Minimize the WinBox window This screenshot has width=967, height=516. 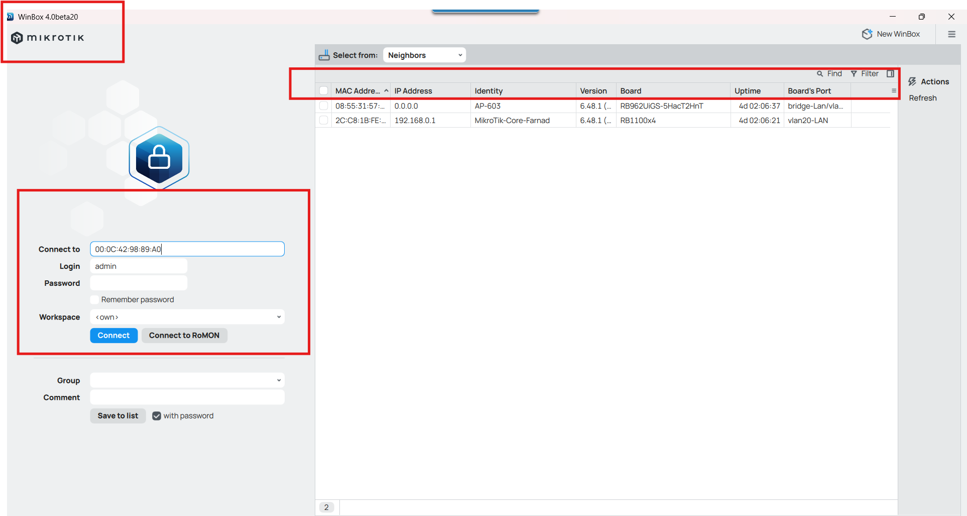(893, 17)
